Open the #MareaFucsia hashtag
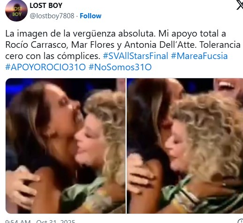This screenshot has width=243, height=223. click(199, 56)
